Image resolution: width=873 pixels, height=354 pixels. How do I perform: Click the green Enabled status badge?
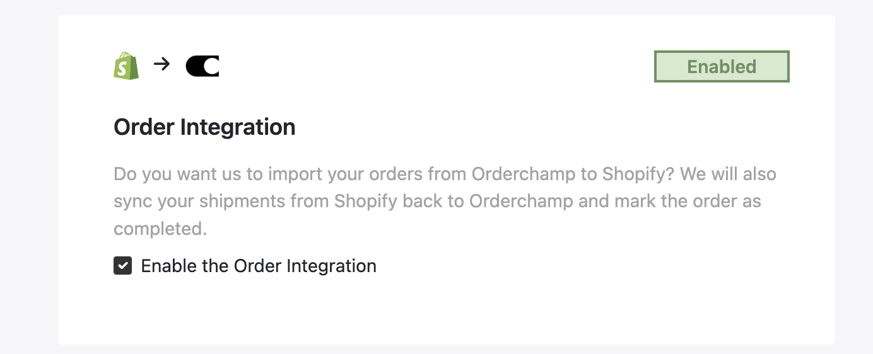722,67
